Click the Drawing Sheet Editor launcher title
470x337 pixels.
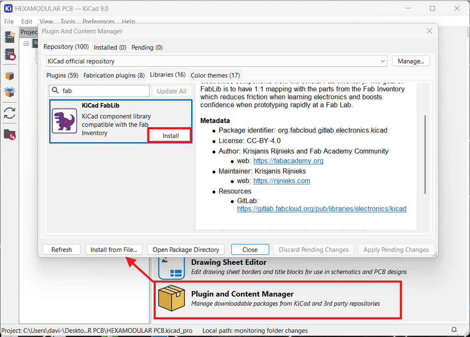click(229, 262)
